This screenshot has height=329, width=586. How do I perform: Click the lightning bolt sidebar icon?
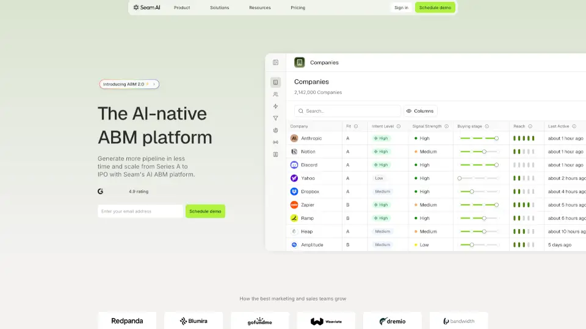tap(276, 107)
